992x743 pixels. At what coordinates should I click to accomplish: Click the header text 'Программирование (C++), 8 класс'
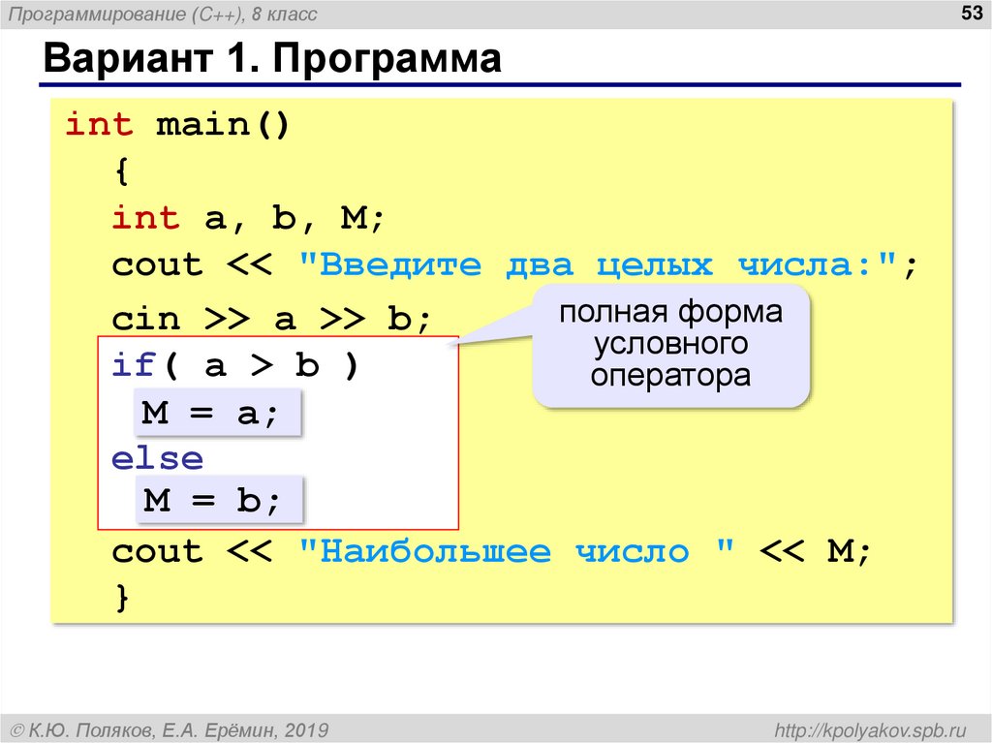click(x=163, y=14)
